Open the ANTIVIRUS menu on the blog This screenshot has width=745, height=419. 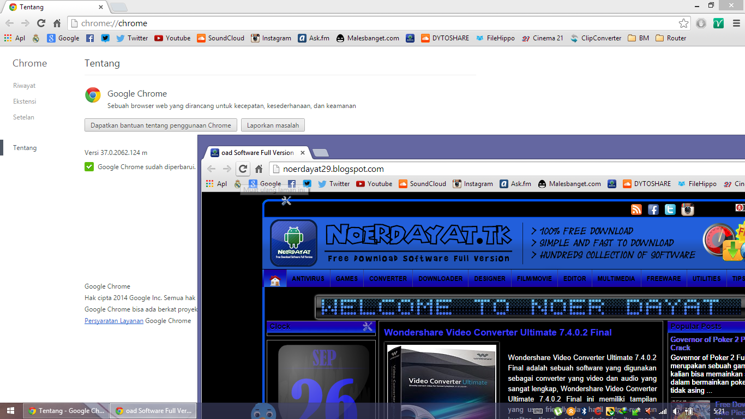pyautogui.click(x=308, y=278)
